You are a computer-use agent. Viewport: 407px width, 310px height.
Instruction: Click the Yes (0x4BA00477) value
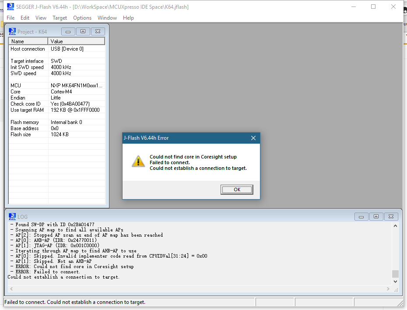(70, 104)
